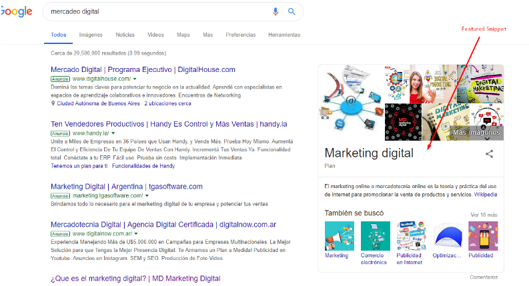Open the black MD marketing digital image
The width and height of the screenshot is (529, 286).
(403, 122)
